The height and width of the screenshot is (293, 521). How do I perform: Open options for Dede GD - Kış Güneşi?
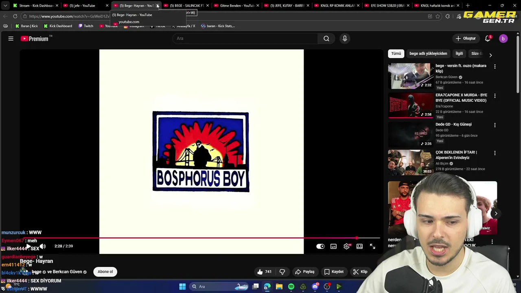click(x=495, y=125)
